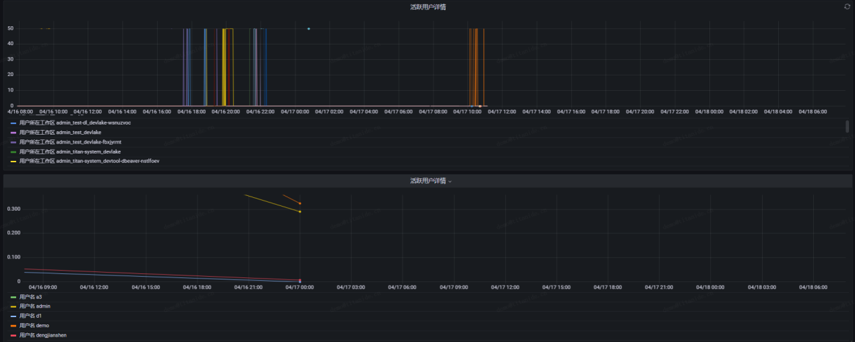This screenshot has height=342, width=855.
Task: Select the 用户名 d1 legend entry
Action: click(31, 316)
